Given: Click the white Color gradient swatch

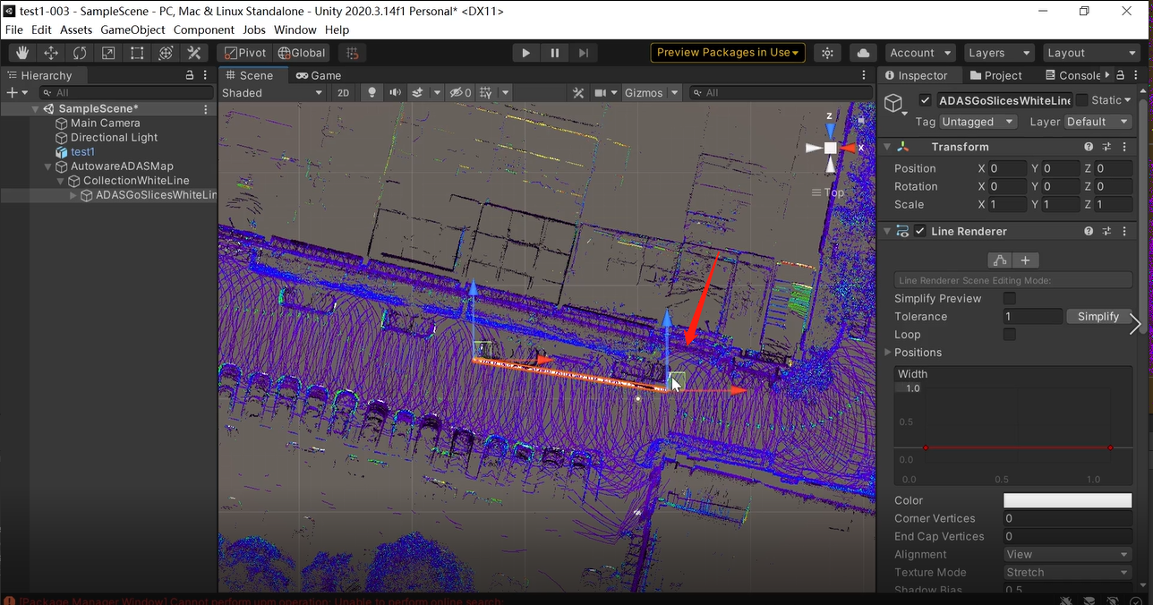Looking at the screenshot, I should pos(1067,500).
